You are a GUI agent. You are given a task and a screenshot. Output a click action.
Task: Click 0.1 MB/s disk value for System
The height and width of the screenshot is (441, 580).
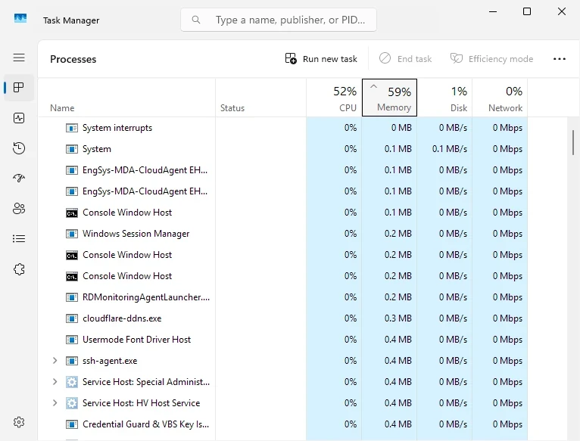450,149
